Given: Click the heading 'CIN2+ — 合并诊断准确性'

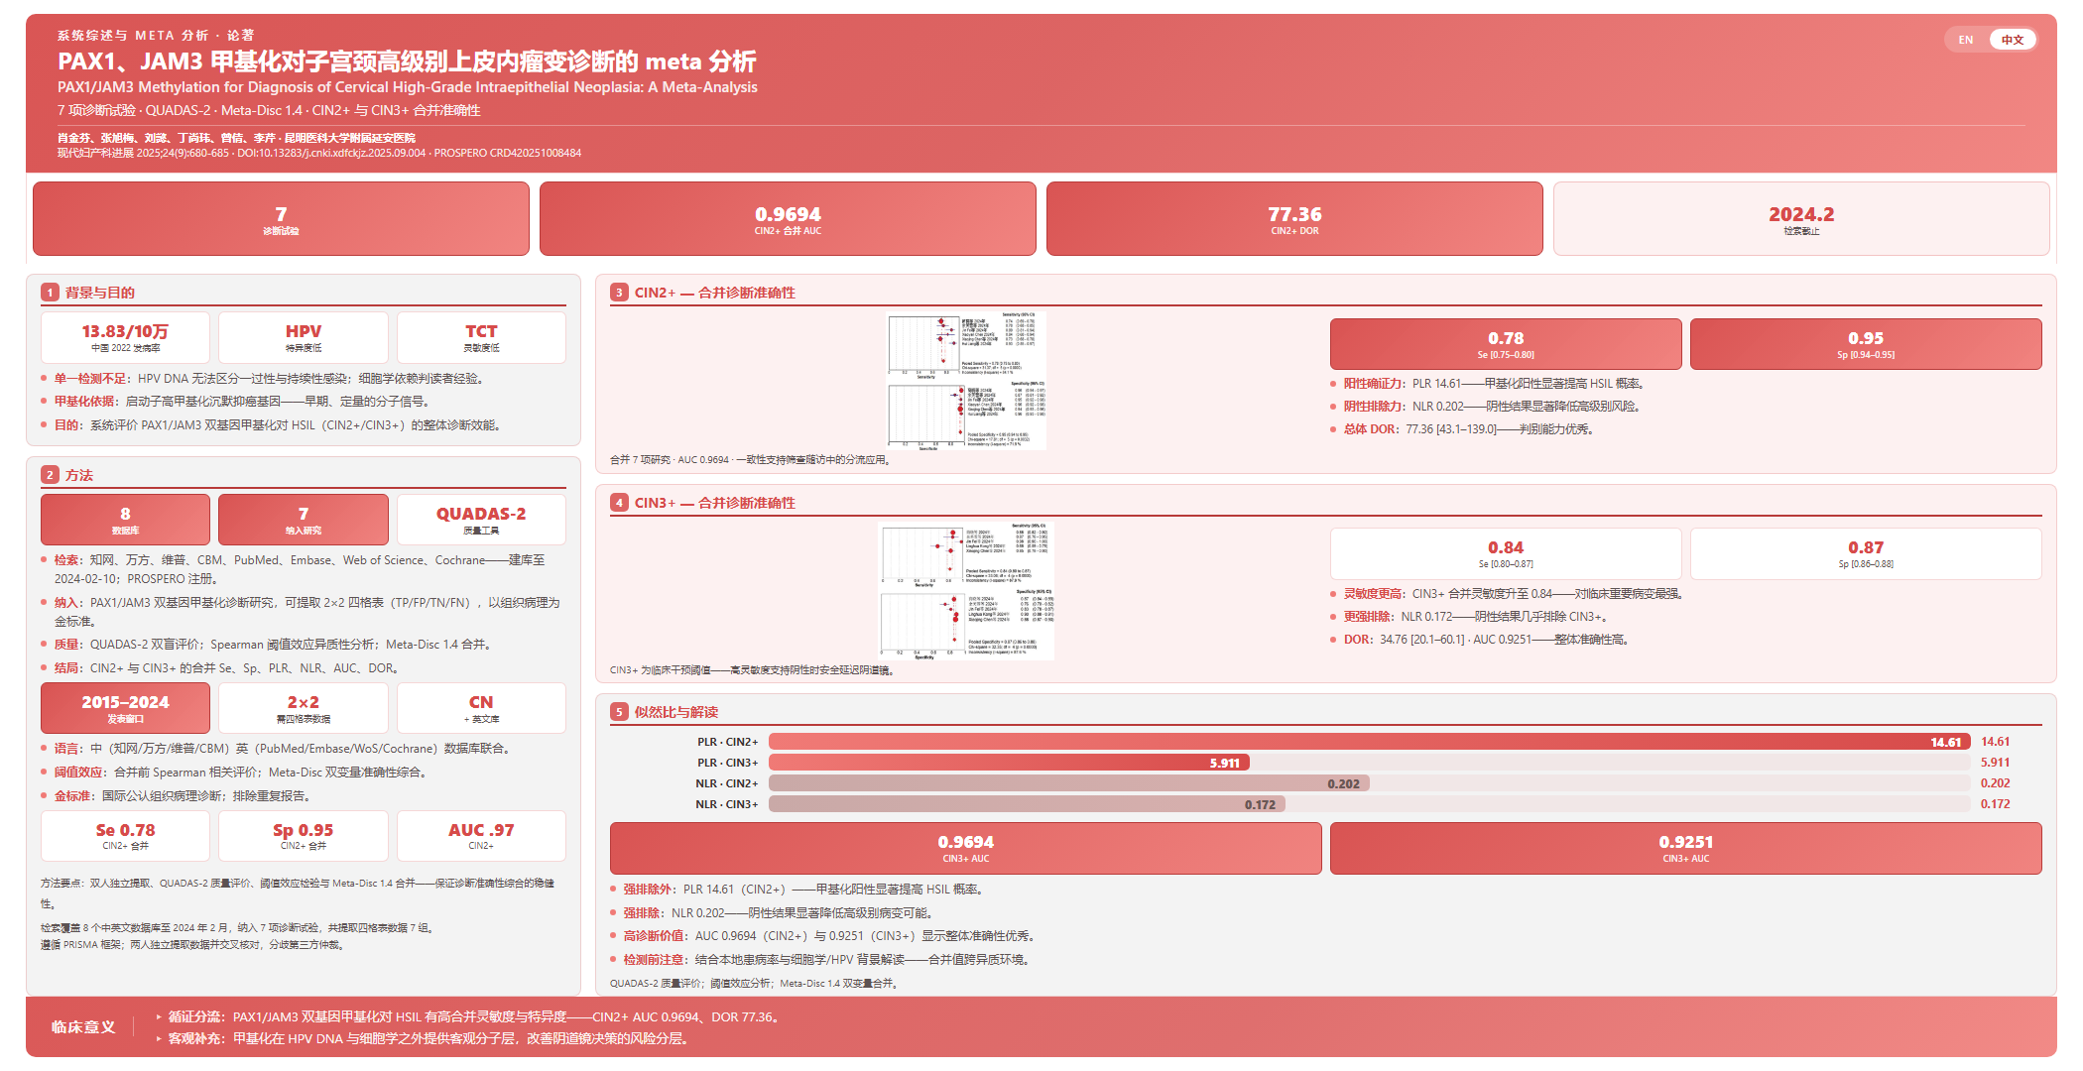Looking at the screenshot, I should coord(715,293).
